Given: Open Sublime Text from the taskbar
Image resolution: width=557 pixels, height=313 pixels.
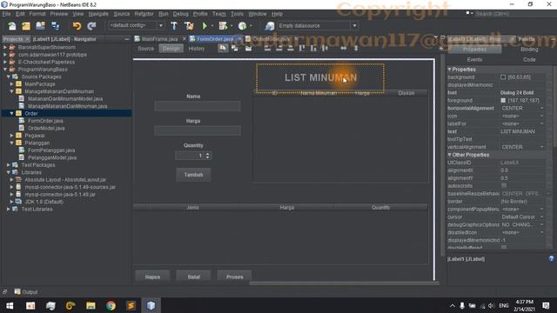Looking at the screenshot, I should 131,305.
